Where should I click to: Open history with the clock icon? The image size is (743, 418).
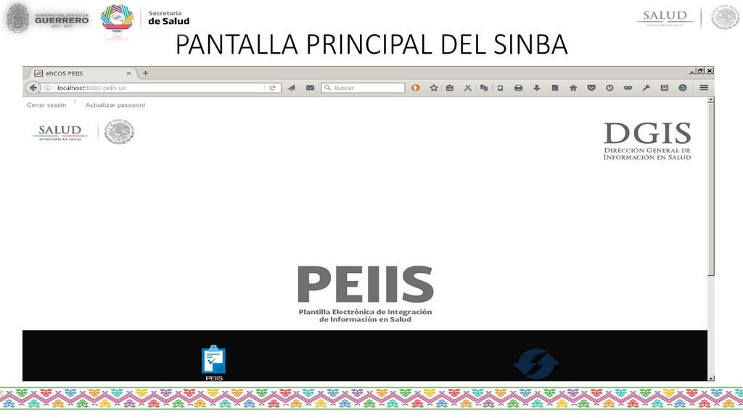point(609,88)
